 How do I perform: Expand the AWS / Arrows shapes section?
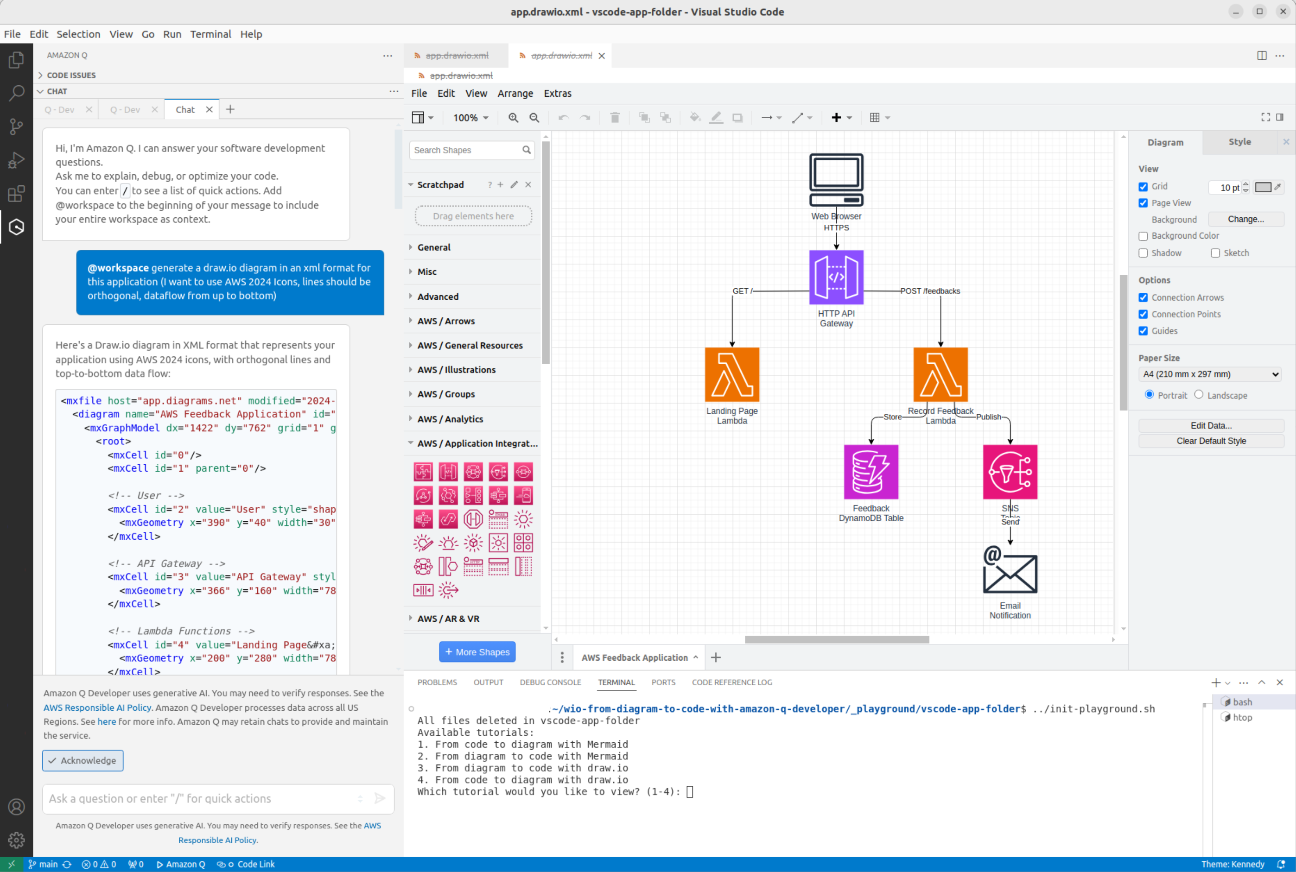446,321
